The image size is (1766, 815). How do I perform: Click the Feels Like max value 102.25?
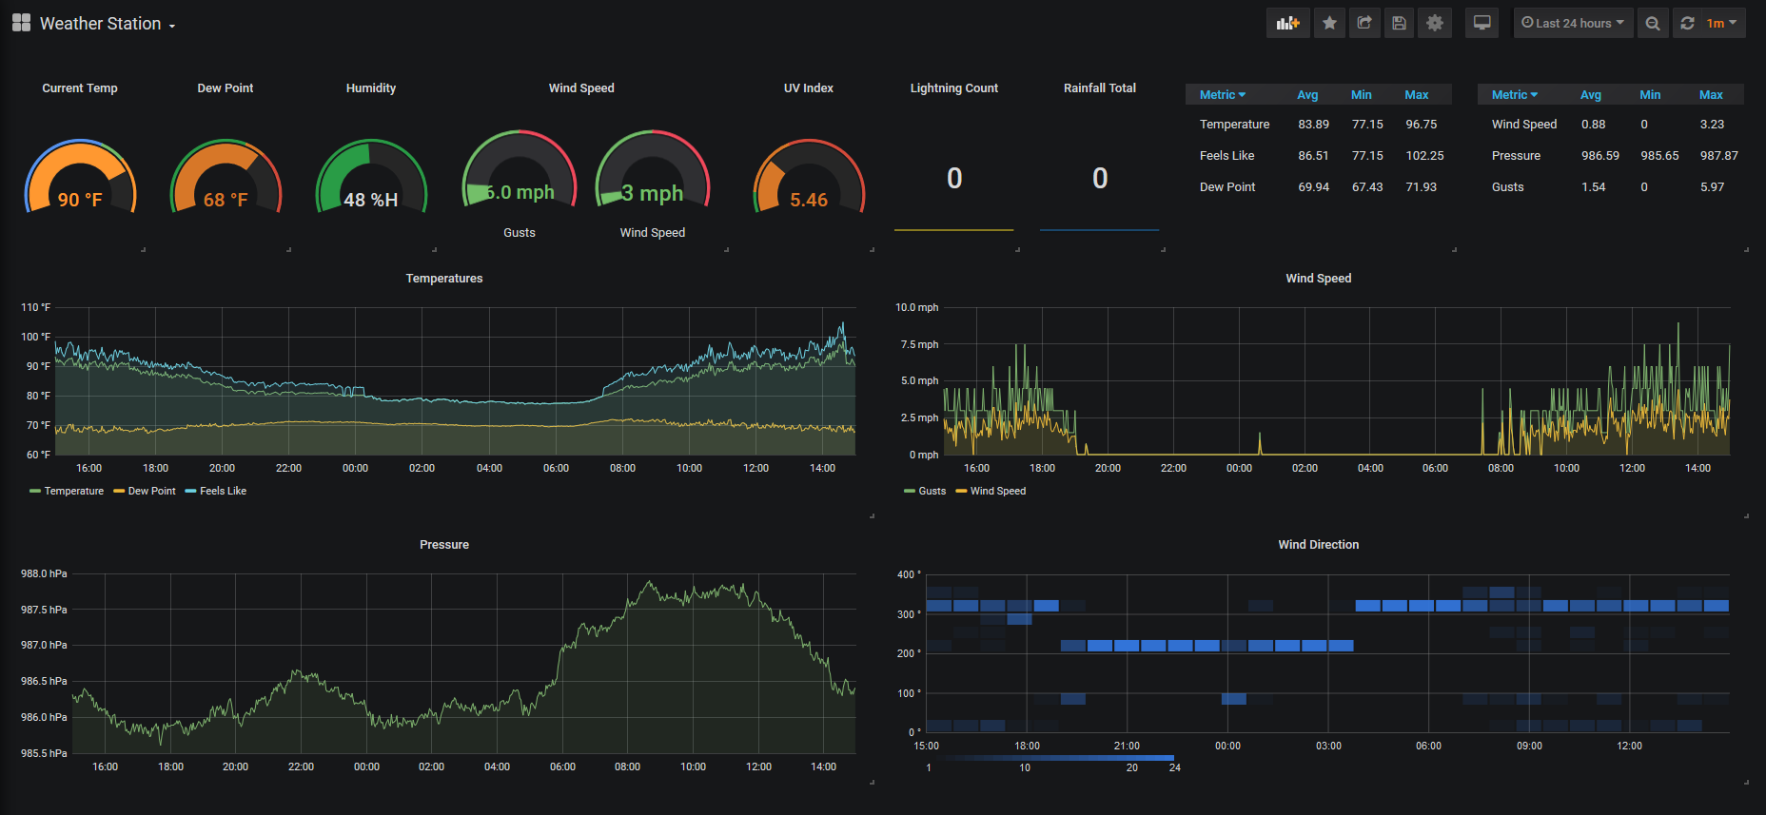[x=1425, y=156]
